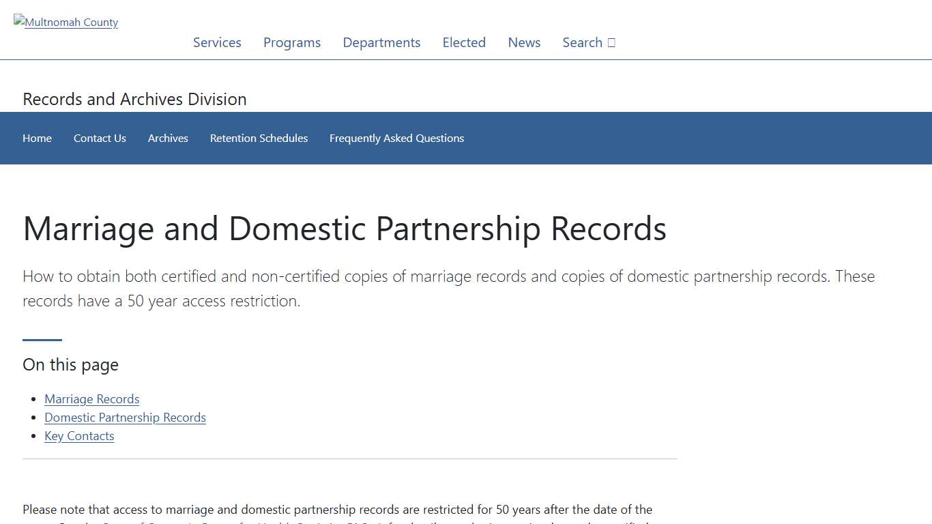Open the Frequently Asked Questions page
Viewport: 932px width, 524px height.
click(396, 138)
